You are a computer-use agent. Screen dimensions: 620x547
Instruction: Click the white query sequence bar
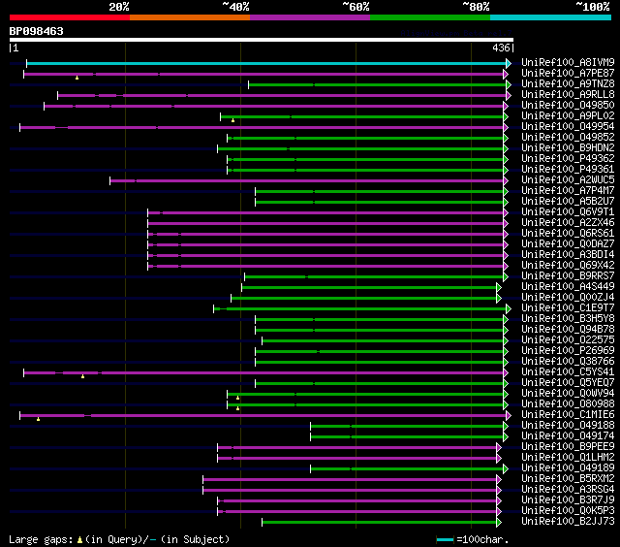[x=260, y=40]
